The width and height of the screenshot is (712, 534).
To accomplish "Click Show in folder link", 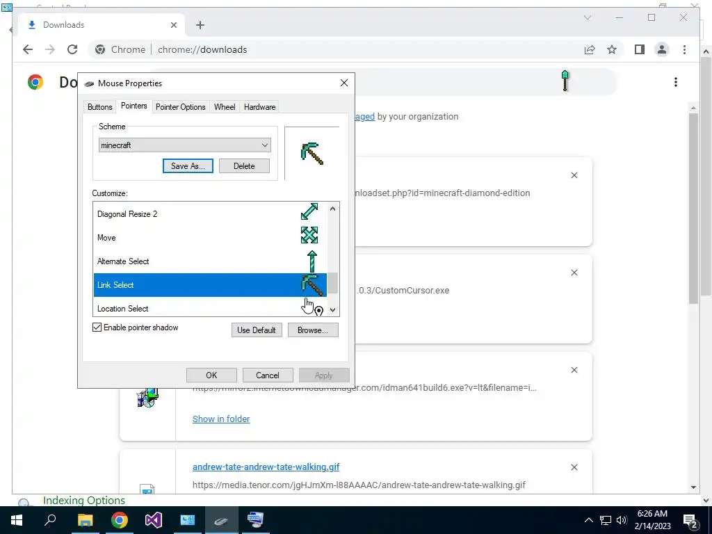I will pos(221,419).
